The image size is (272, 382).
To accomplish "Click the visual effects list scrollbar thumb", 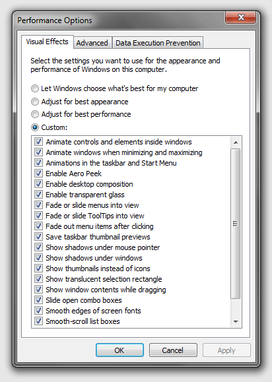I will tap(236, 224).
